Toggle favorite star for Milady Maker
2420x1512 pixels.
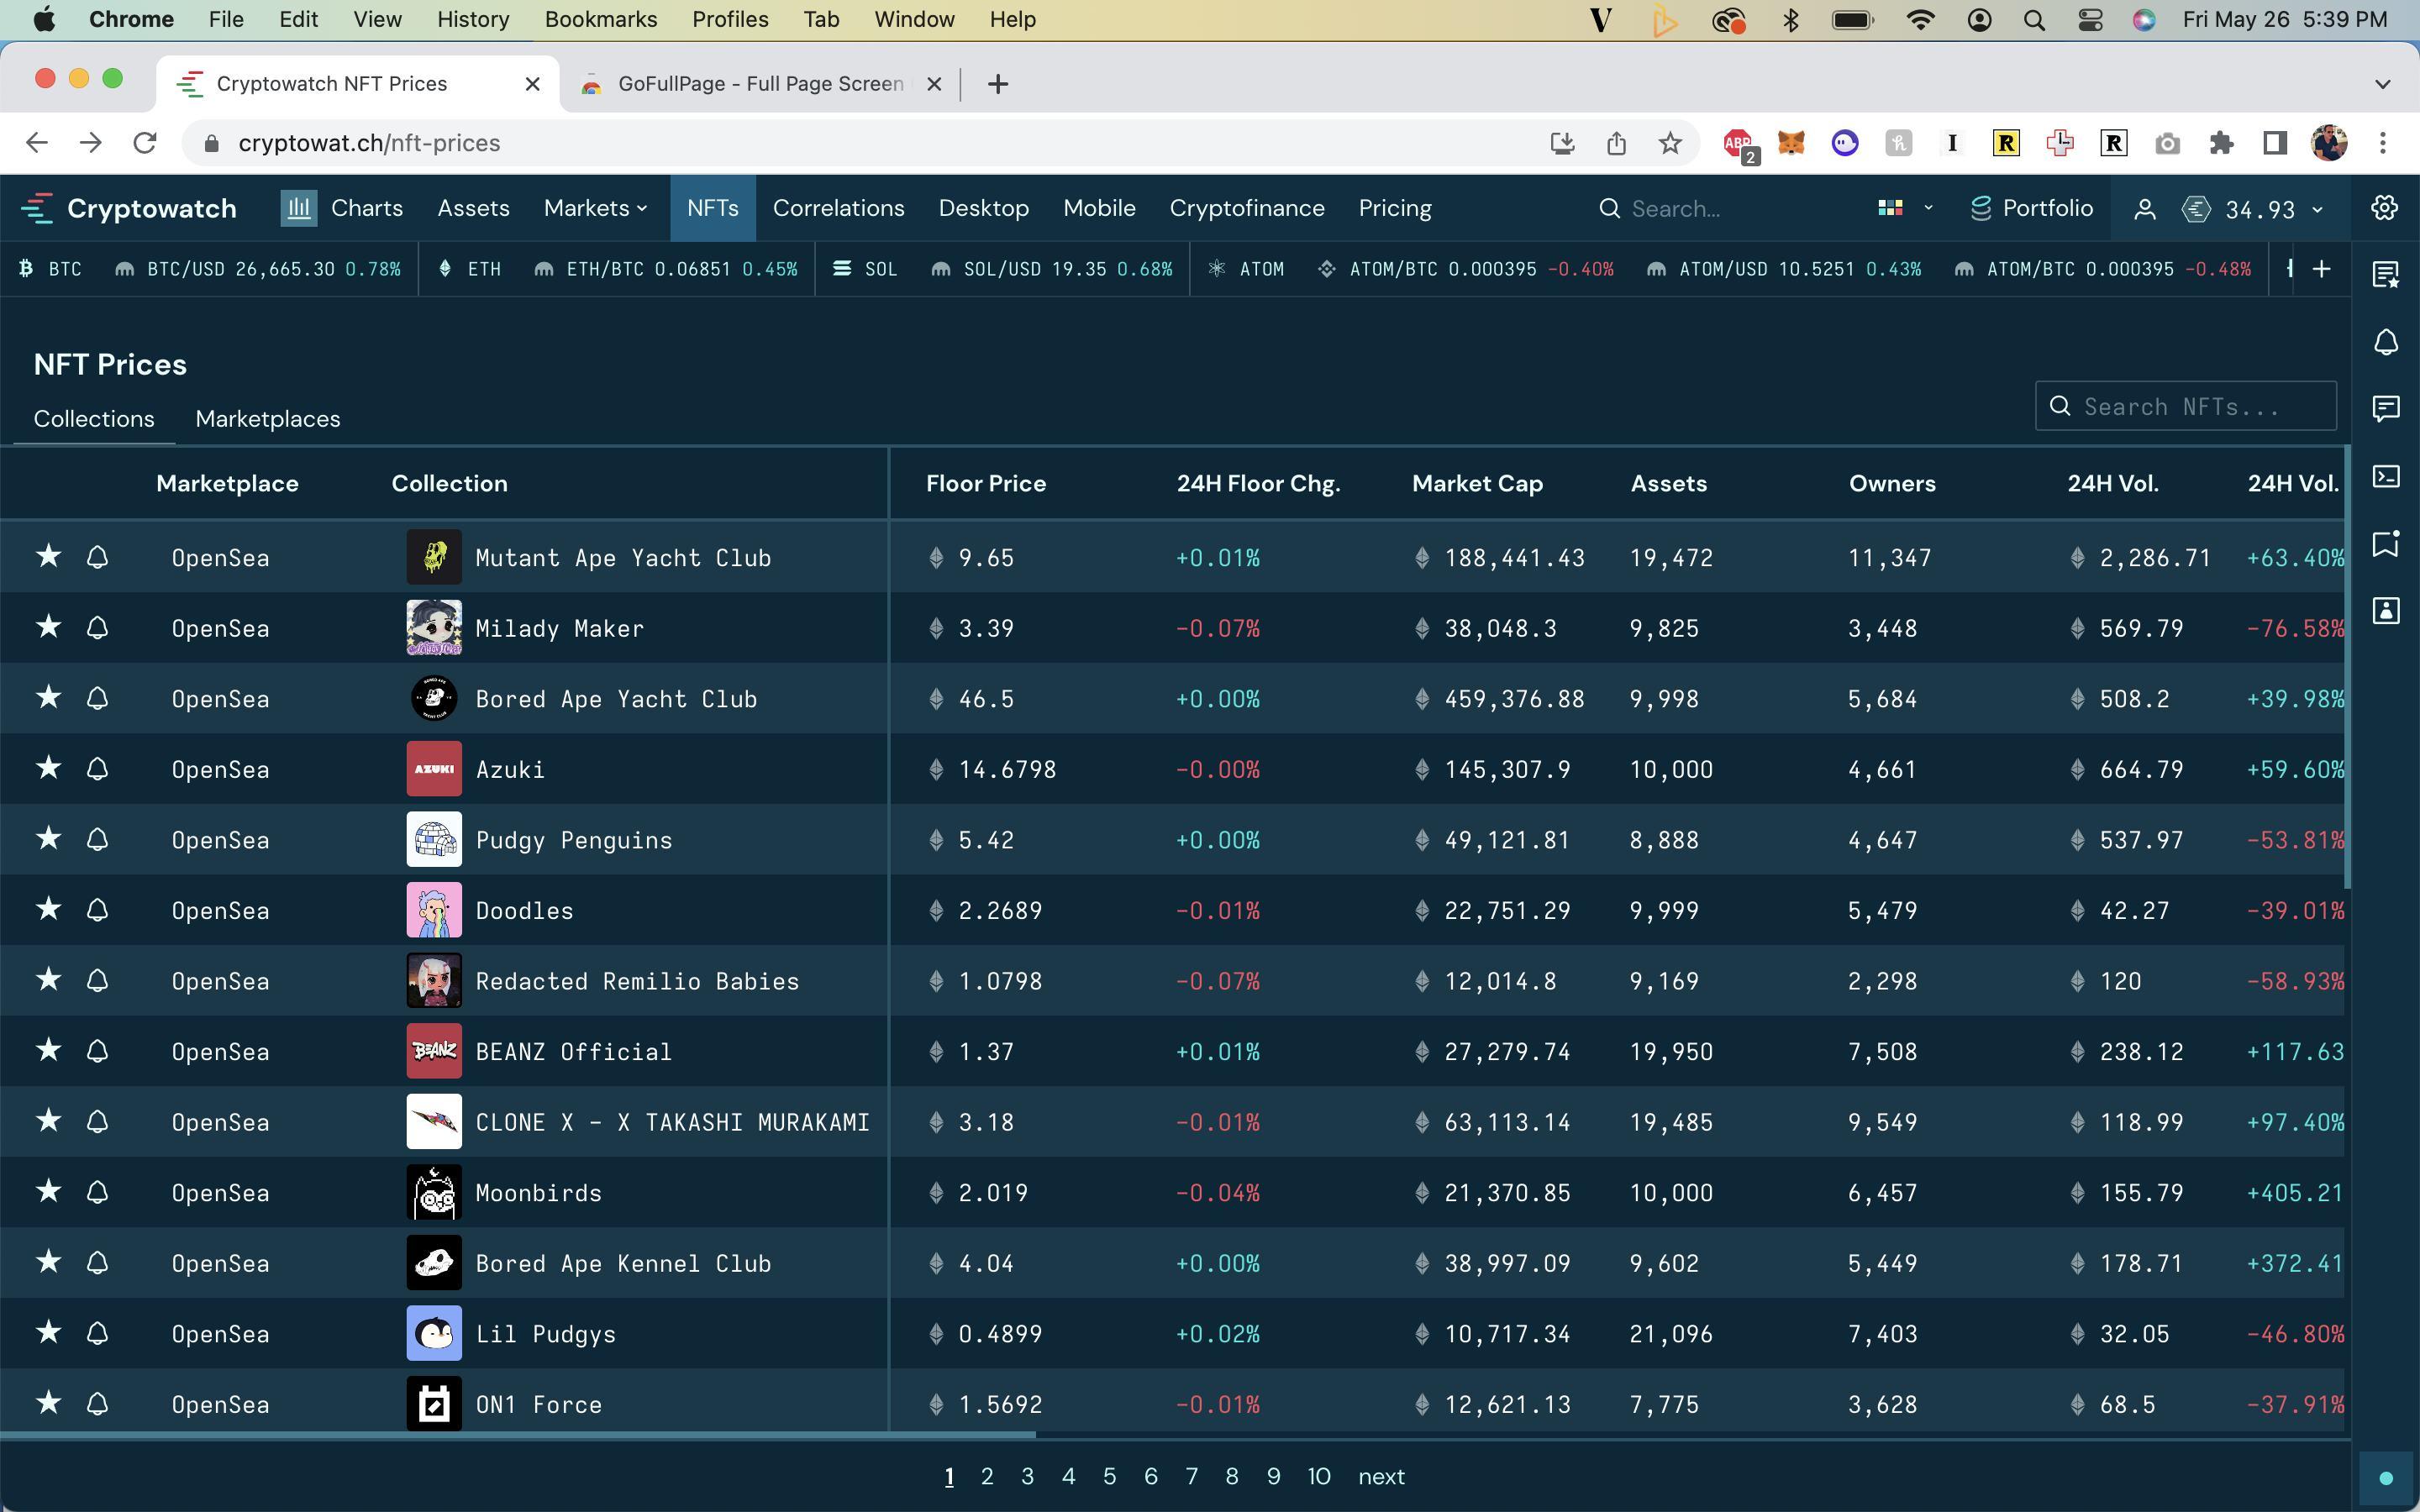coord(48,627)
